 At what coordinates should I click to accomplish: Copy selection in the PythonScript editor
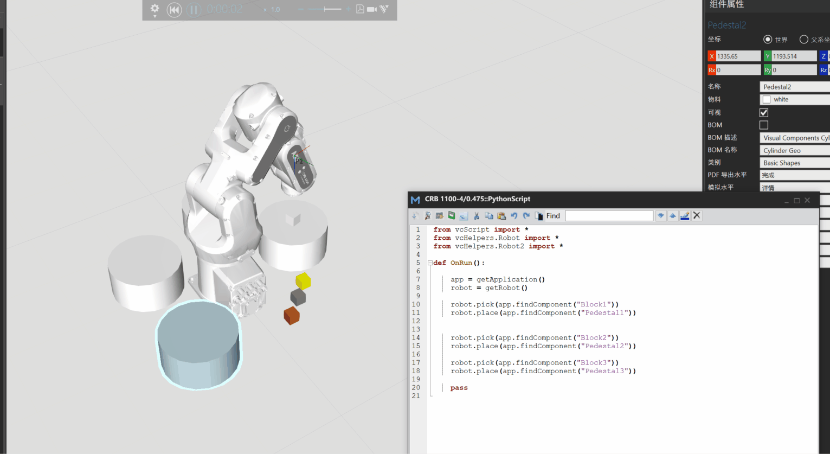488,215
